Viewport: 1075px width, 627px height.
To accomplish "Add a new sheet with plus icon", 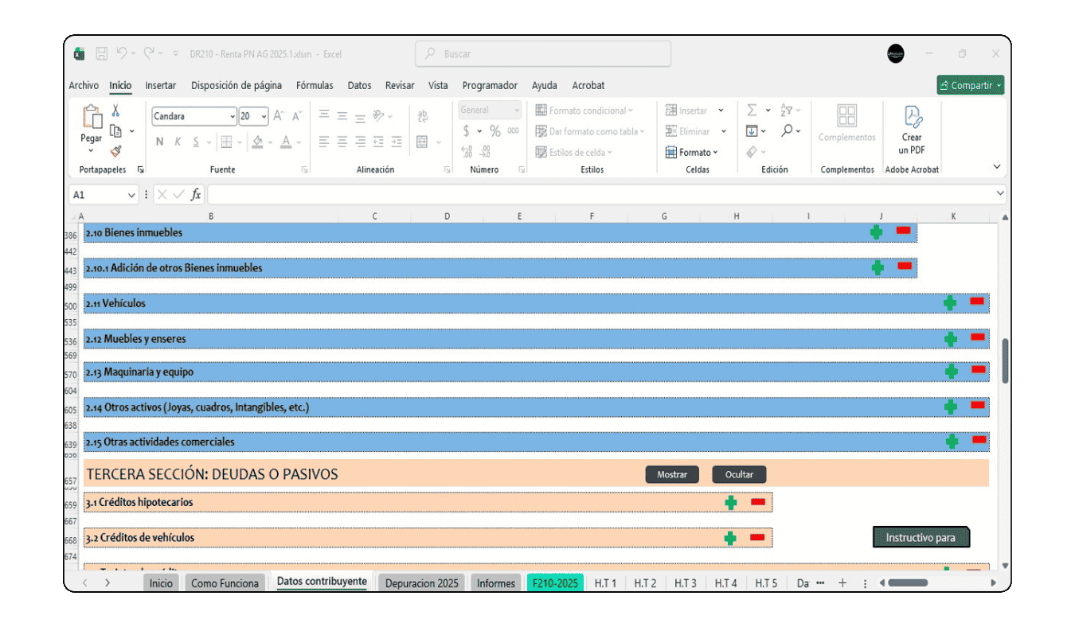I will (842, 583).
